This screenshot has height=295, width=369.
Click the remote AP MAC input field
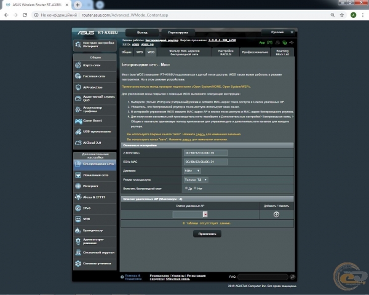coord(188,214)
